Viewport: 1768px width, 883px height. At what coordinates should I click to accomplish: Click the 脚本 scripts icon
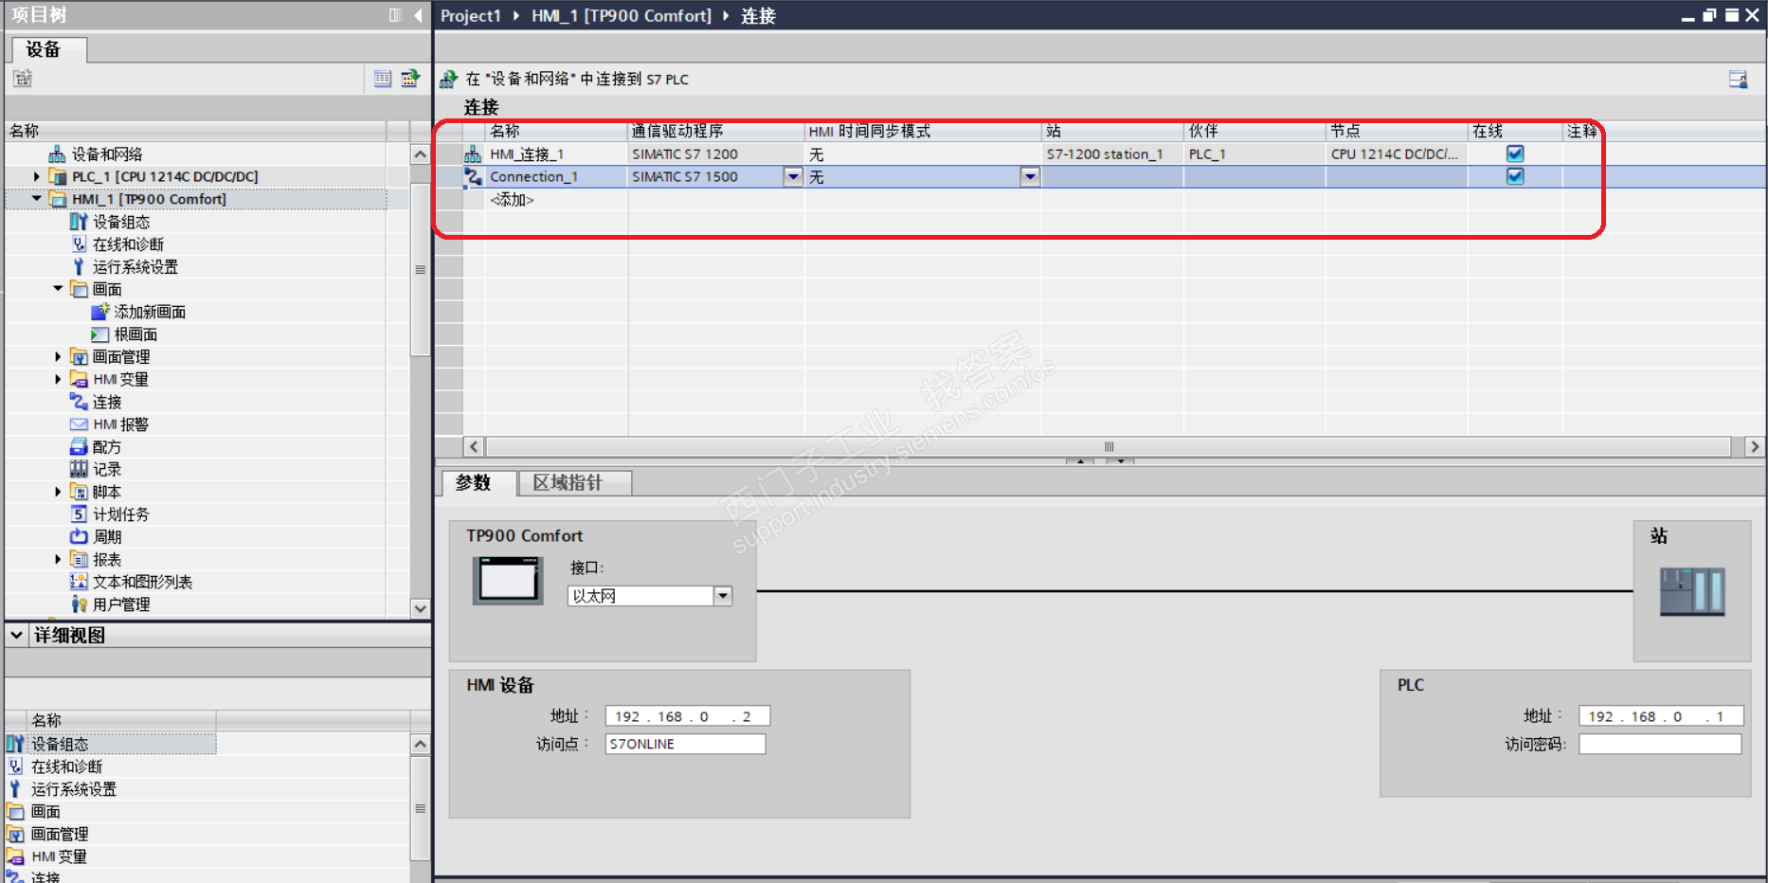[79, 492]
